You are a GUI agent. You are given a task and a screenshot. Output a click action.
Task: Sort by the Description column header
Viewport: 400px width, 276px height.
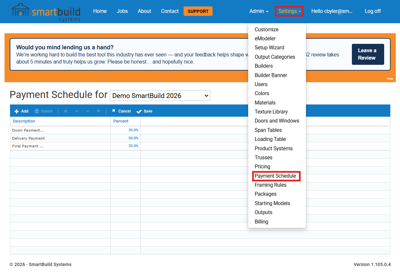point(60,121)
